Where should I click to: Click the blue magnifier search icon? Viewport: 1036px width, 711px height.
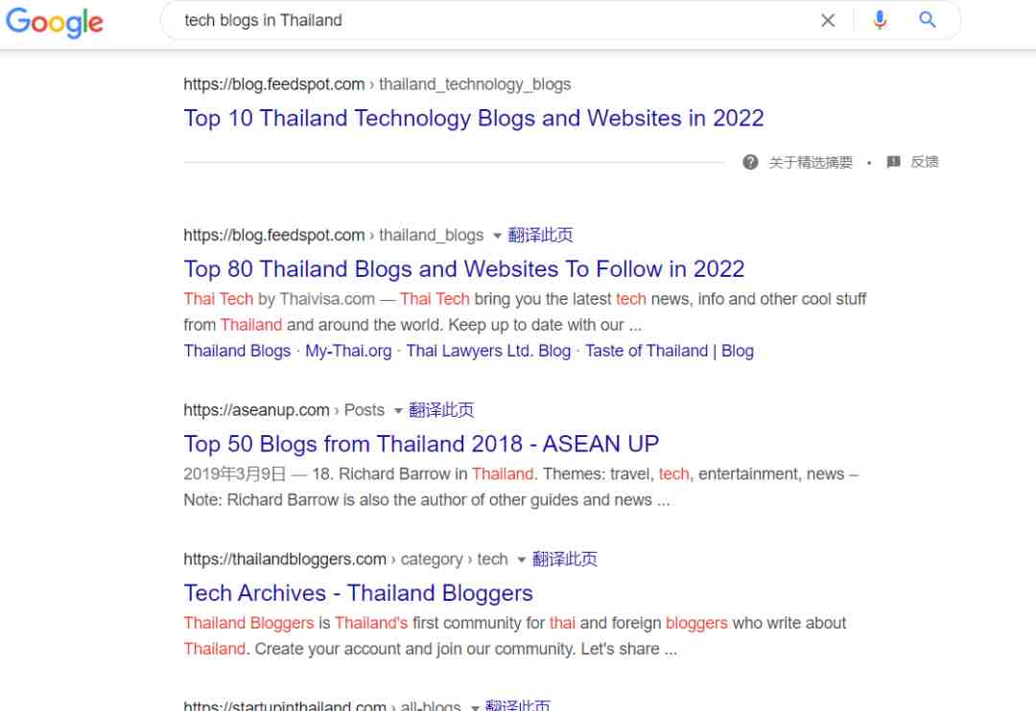click(x=928, y=20)
